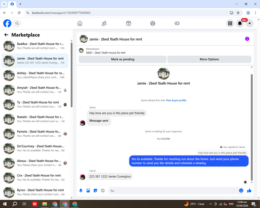Open WPS Office in taskbar
This screenshot has height=208, width=260.
35,204
